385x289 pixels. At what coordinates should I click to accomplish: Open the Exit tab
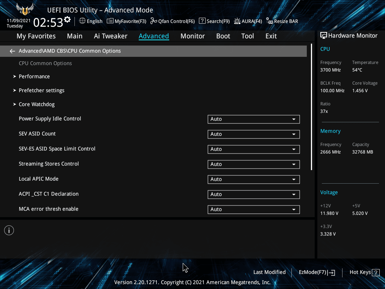271,36
